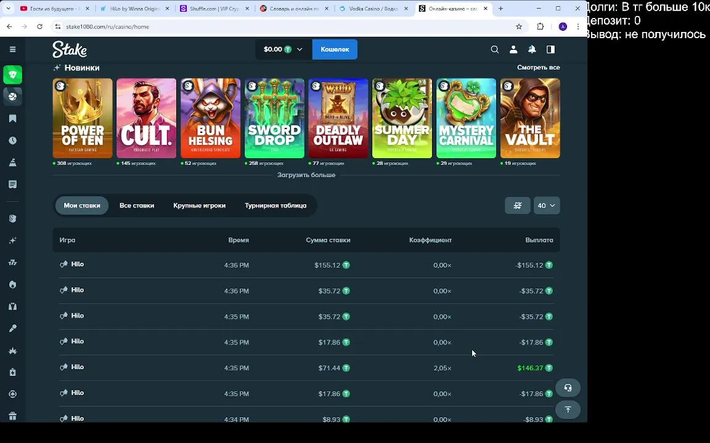Click the Stake logo in the header
Viewport: 710px width, 443px height.
[x=70, y=49]
